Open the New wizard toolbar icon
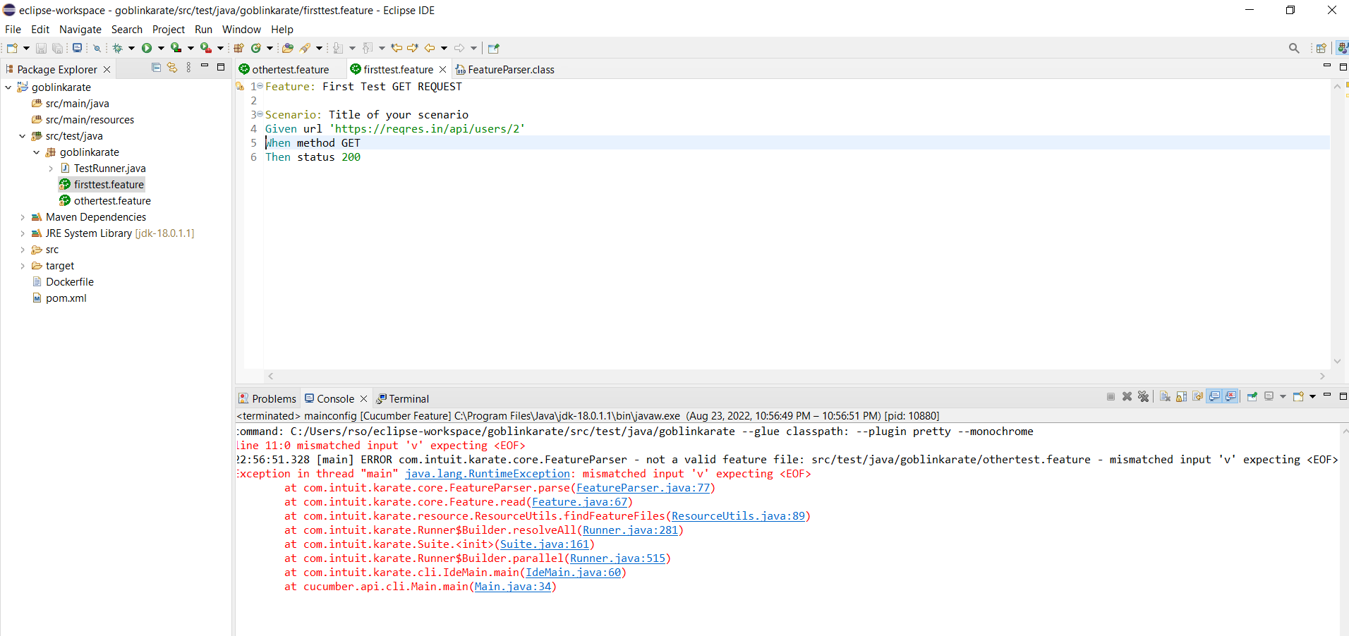The height and width of the screenshot is (636, 1349). pos(11,48)
